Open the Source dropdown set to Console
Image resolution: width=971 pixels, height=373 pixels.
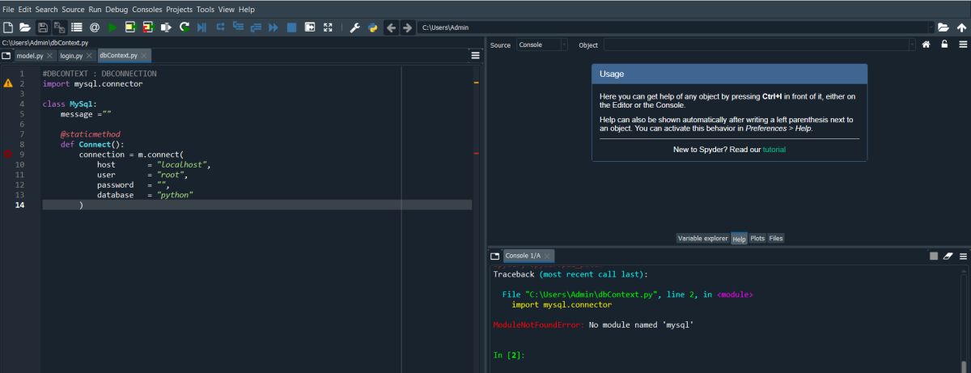(x=542, y=45)
